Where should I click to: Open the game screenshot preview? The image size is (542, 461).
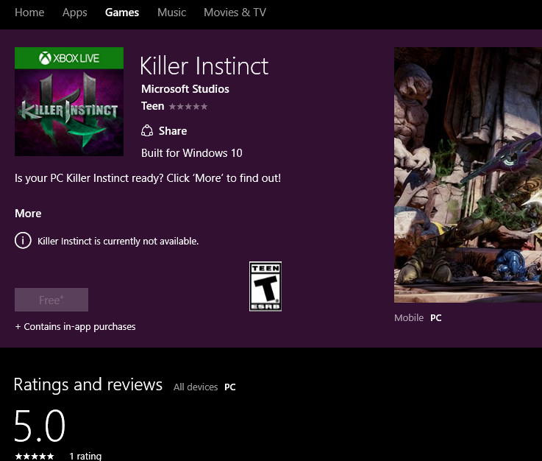[468, 175]
